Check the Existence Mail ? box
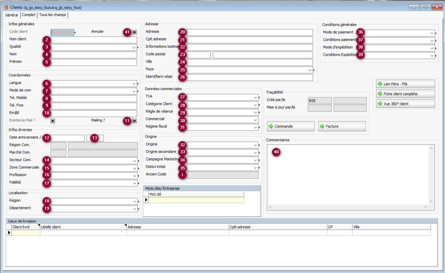Screen dimensions: 445x273 pos(53,121)
